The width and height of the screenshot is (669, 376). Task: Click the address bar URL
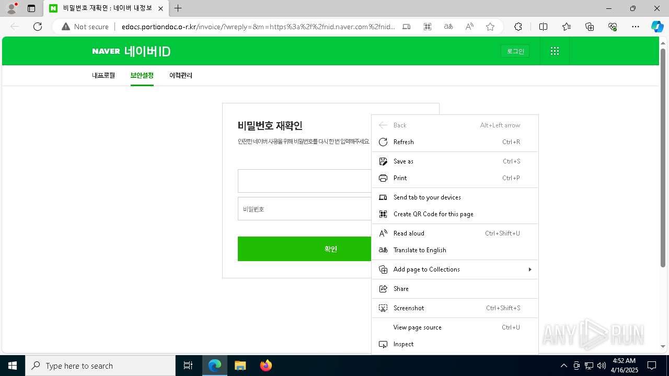point(258,27)
